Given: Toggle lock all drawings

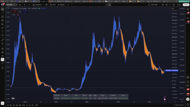Looking at the screenshot, I should 3,56.
